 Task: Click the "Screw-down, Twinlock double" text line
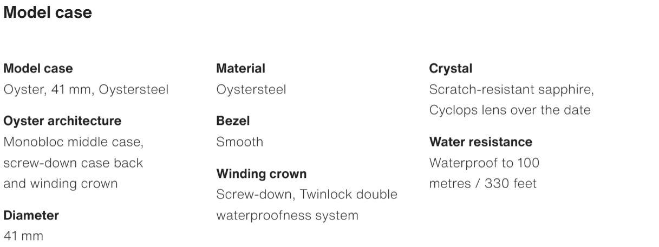pos(306,195)
